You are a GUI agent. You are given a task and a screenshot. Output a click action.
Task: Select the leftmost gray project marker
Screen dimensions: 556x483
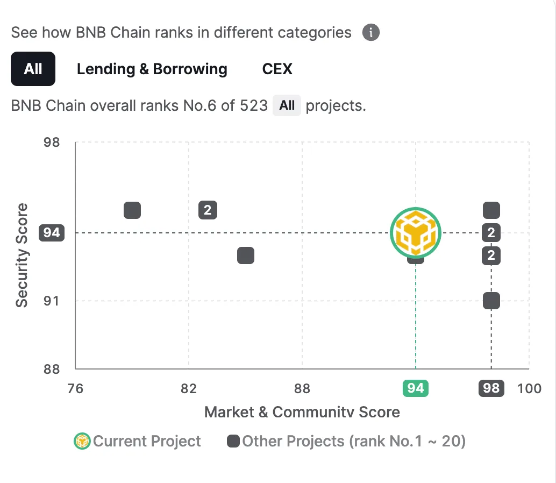(x=132, y=210)
